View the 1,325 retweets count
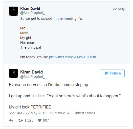133x129 pixels. click(x=29, y=120)
